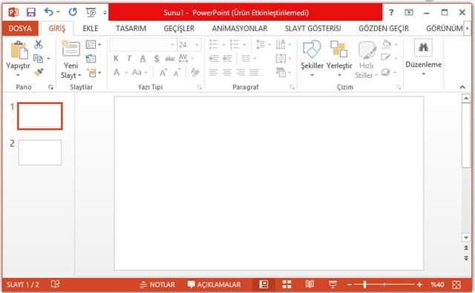Click the font color A button
Screen dimensions: 475x293
pyautogui.click(x=117, y=73)
